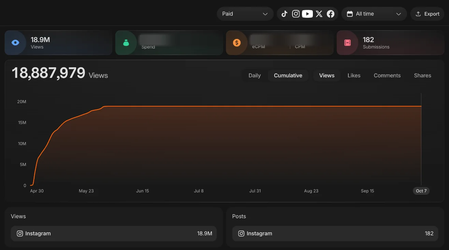Switch chart to Daily mode

tap(255, 75)
